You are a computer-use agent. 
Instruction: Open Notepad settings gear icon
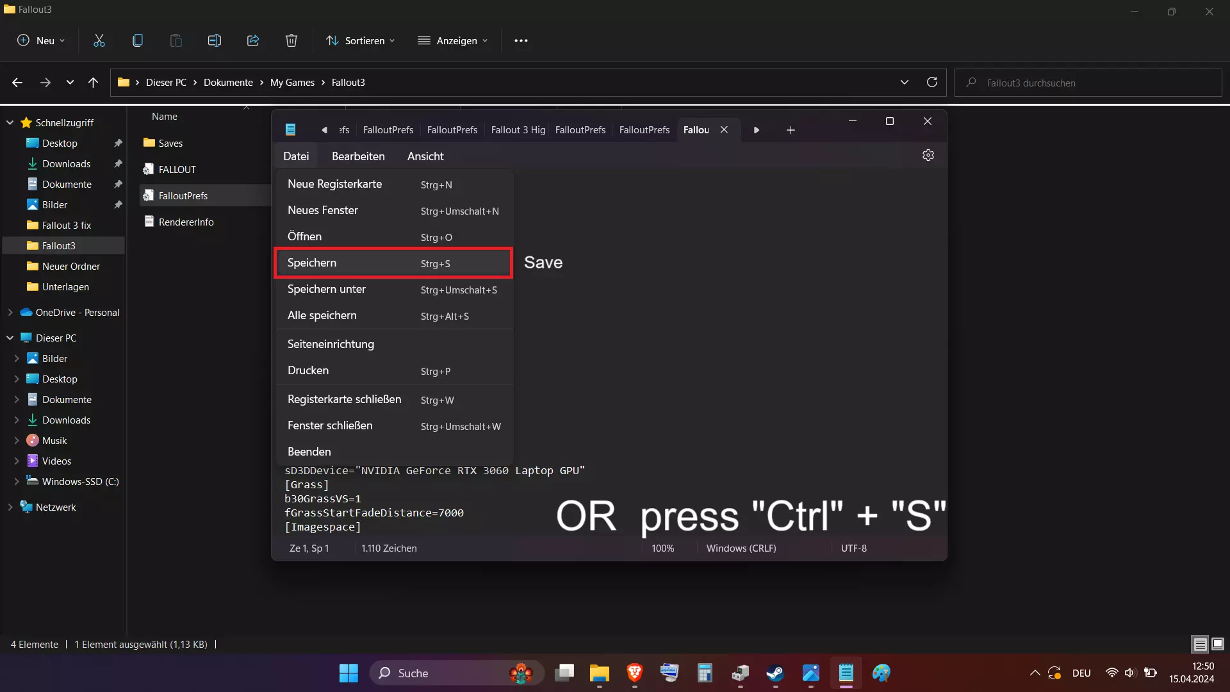pos(928,156)
